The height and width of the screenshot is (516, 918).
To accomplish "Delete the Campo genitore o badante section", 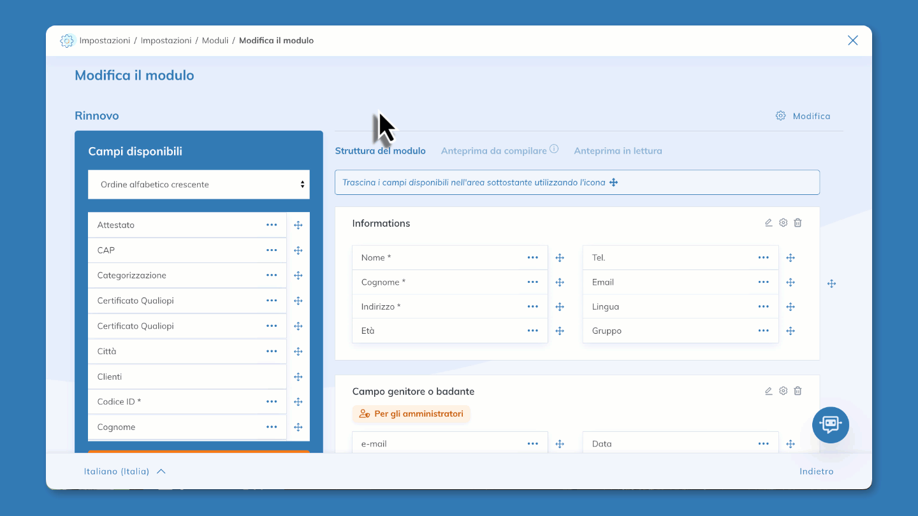I will 798,391.
